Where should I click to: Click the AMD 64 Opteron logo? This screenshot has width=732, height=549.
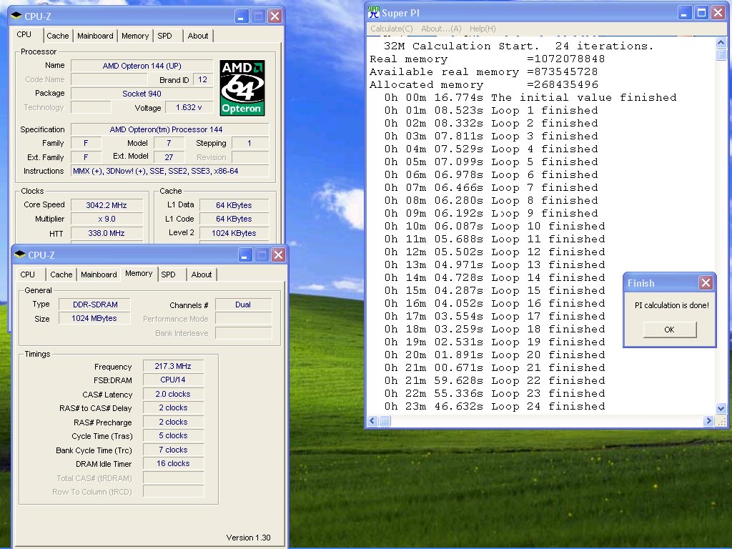pos(242,88)
